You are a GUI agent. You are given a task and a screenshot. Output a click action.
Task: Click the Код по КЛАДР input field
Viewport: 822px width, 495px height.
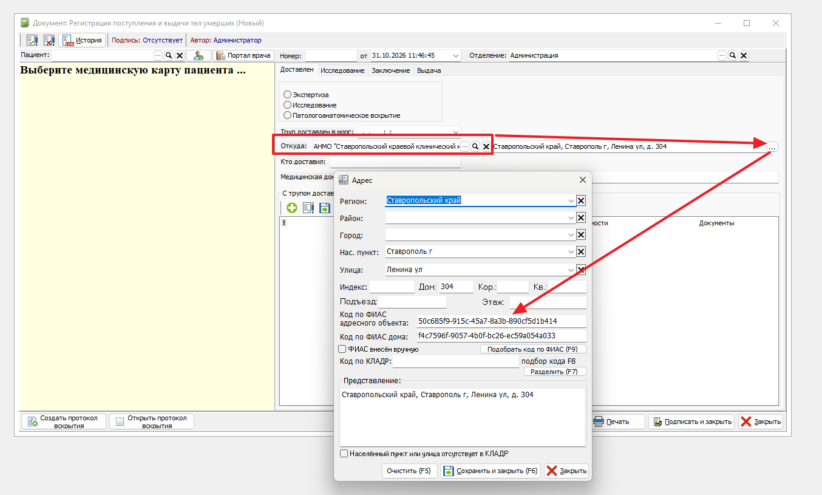tap(456, 361)
